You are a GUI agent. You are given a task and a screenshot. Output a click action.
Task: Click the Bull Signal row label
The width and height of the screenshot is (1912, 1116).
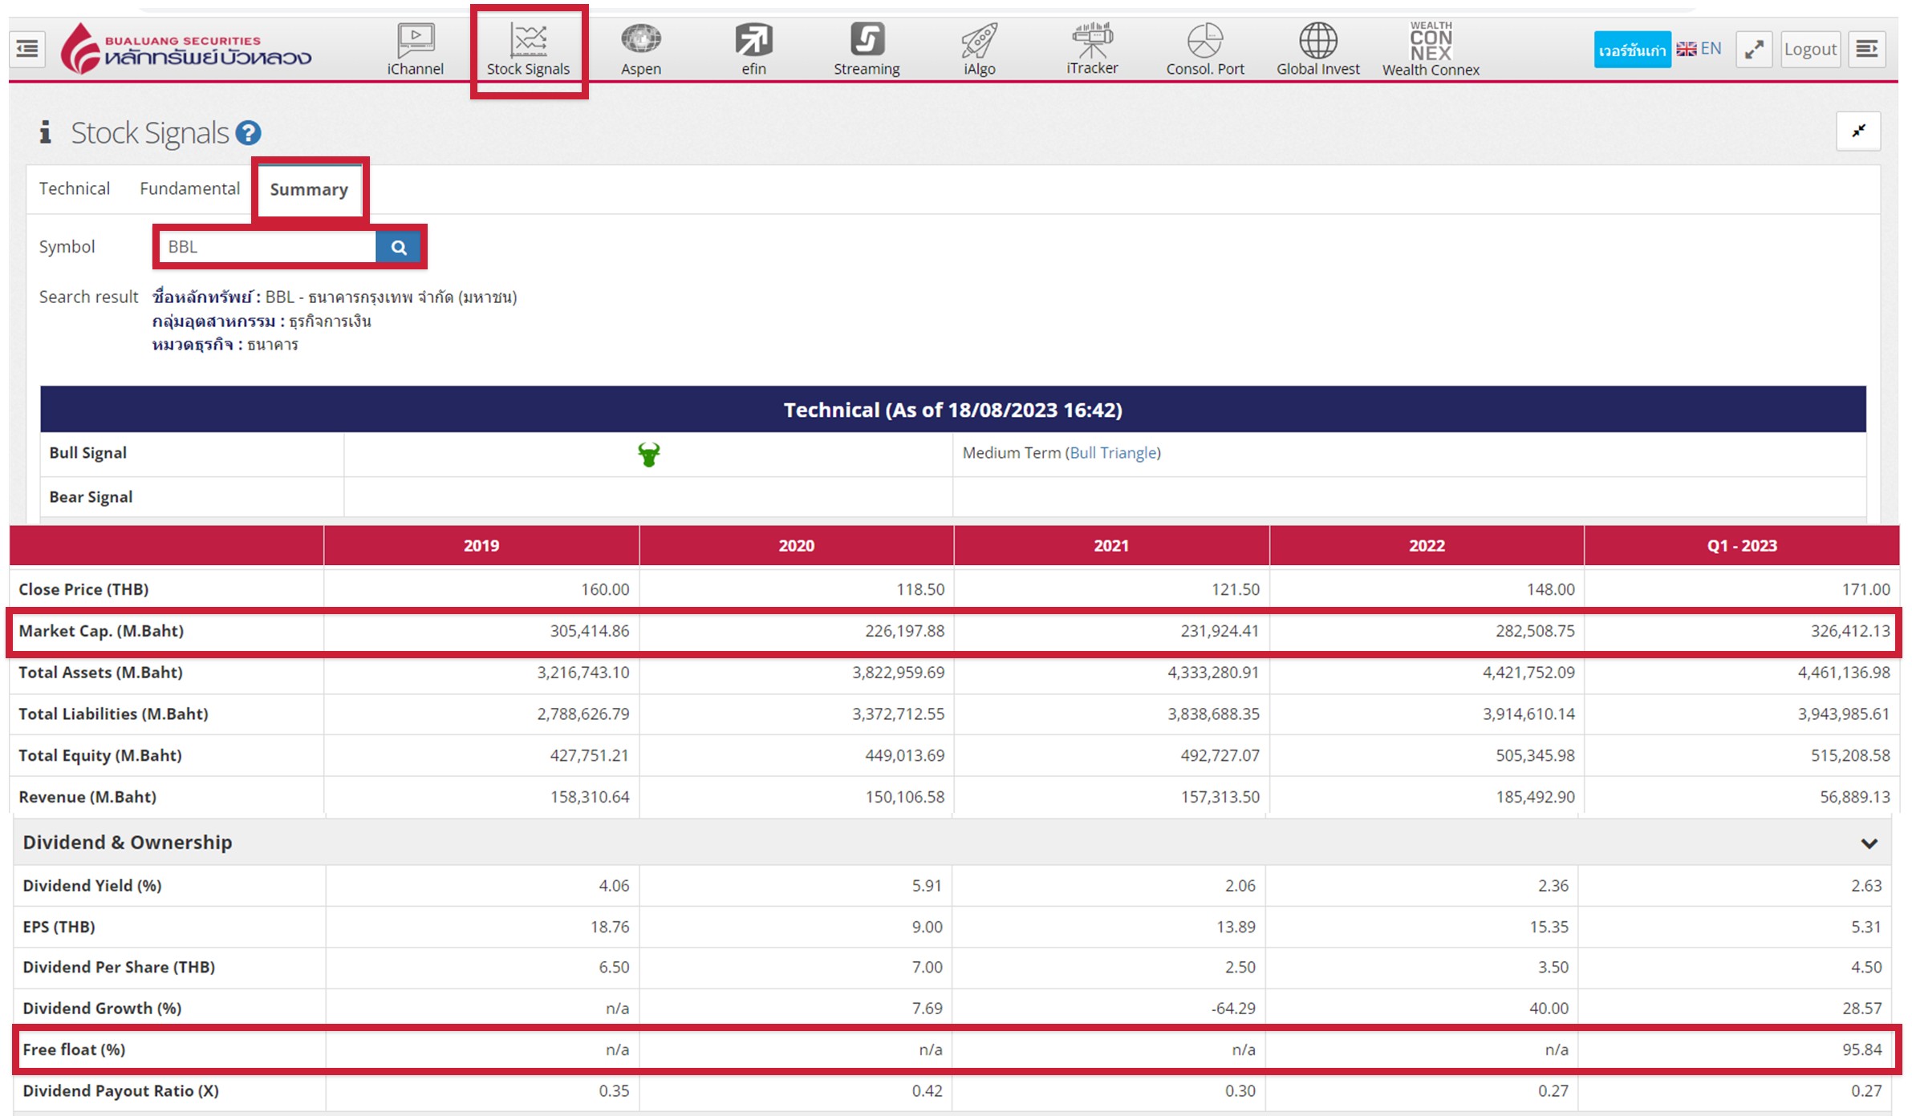tap(88, 453)
